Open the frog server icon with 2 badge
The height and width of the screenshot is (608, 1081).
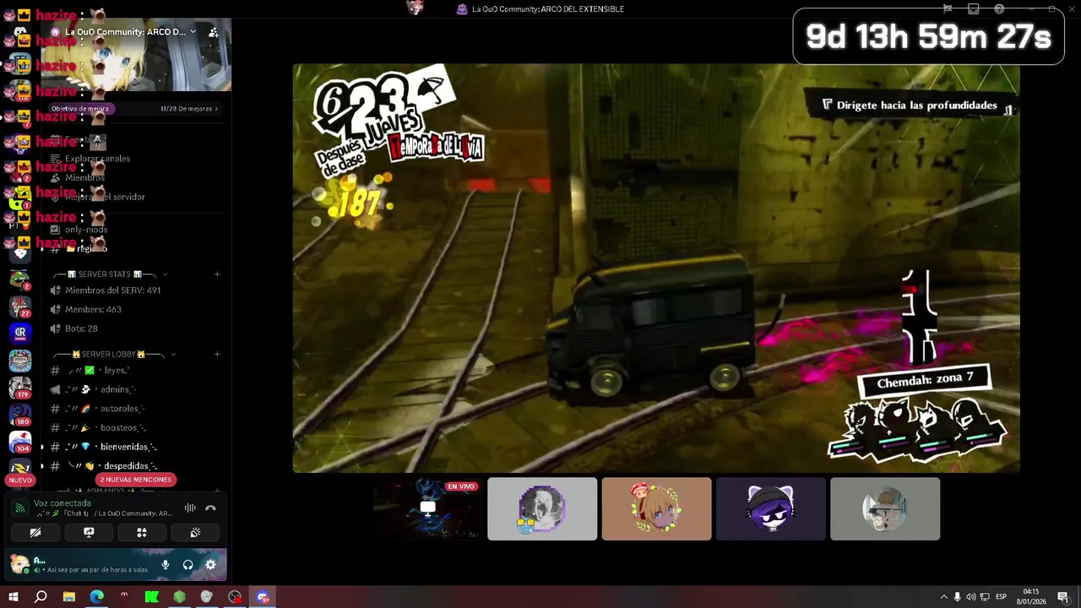(x=19, y=280)
